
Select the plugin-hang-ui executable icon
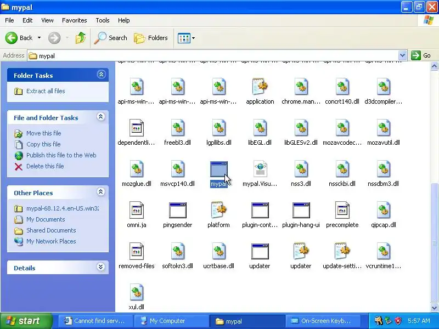[301, 210]
